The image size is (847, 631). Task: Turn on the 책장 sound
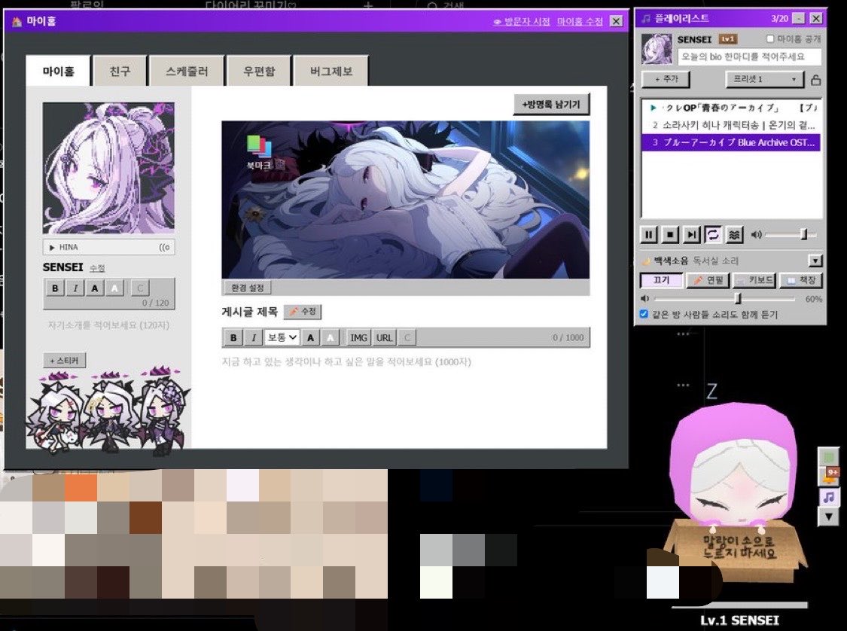click(x=801, y=280)
